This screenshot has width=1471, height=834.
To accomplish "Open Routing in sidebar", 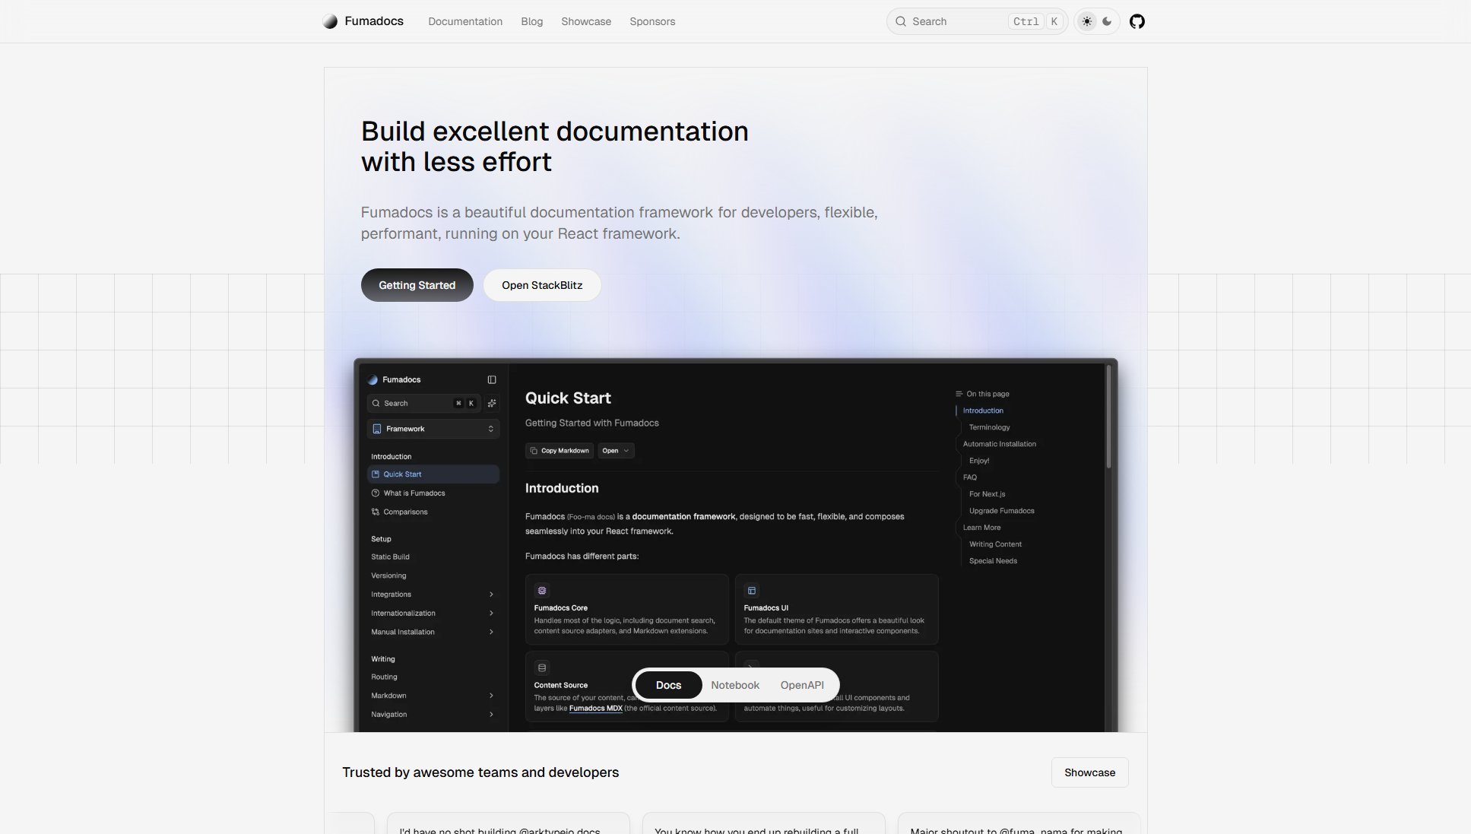I will coord(384,677).
